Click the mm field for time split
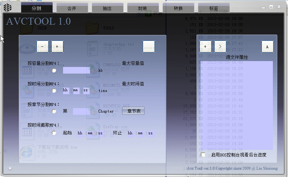 pos(76,90)
